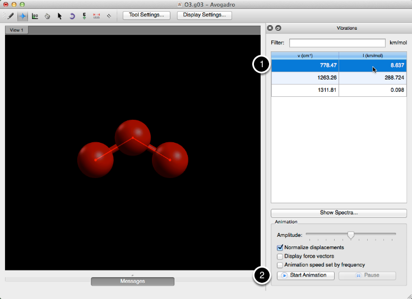Click the Show Spectra button
The width and height of the screenshot is (412, 299).
point(339,213)
